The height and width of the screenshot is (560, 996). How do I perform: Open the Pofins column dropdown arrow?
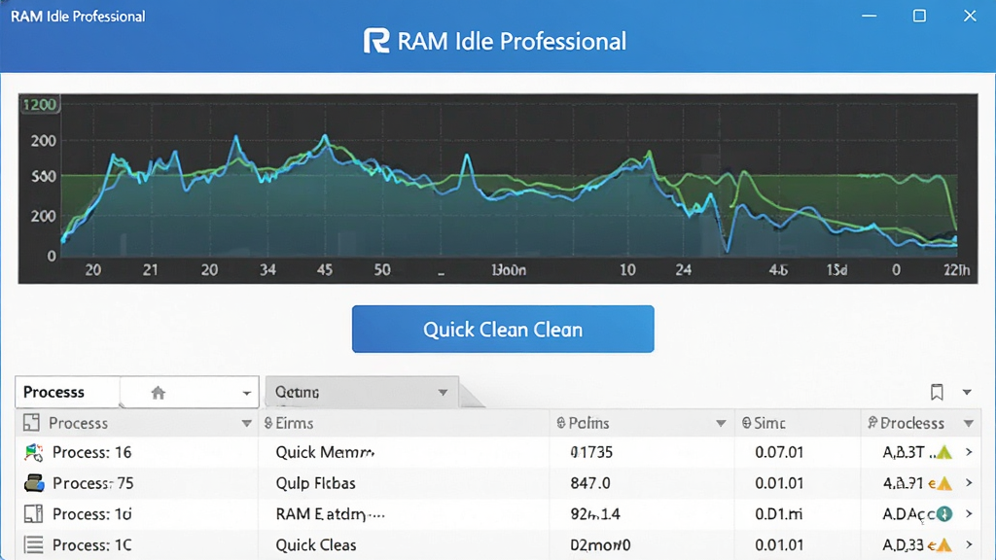[x=721, y=424]
